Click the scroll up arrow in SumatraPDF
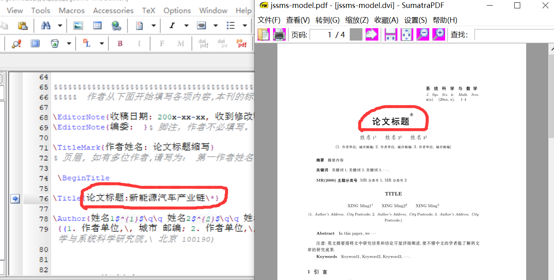Viewport: 554px width, 280px height. pos(551,49)
